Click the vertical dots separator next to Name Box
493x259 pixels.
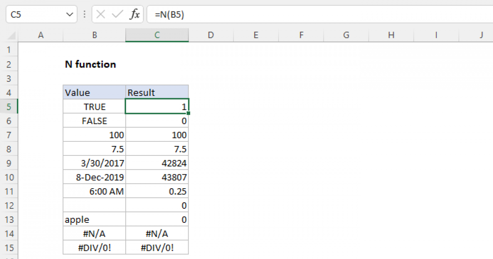[x=84, y=14]
